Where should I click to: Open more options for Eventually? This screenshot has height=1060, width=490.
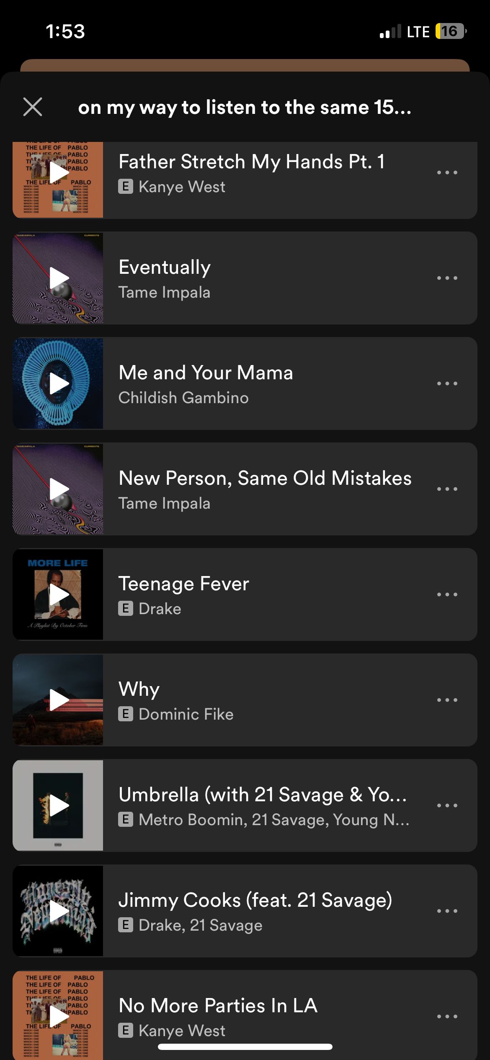point(447,278)
